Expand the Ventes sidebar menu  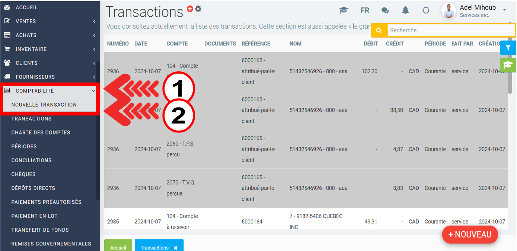pyautogui.click(x=49, y=21)
